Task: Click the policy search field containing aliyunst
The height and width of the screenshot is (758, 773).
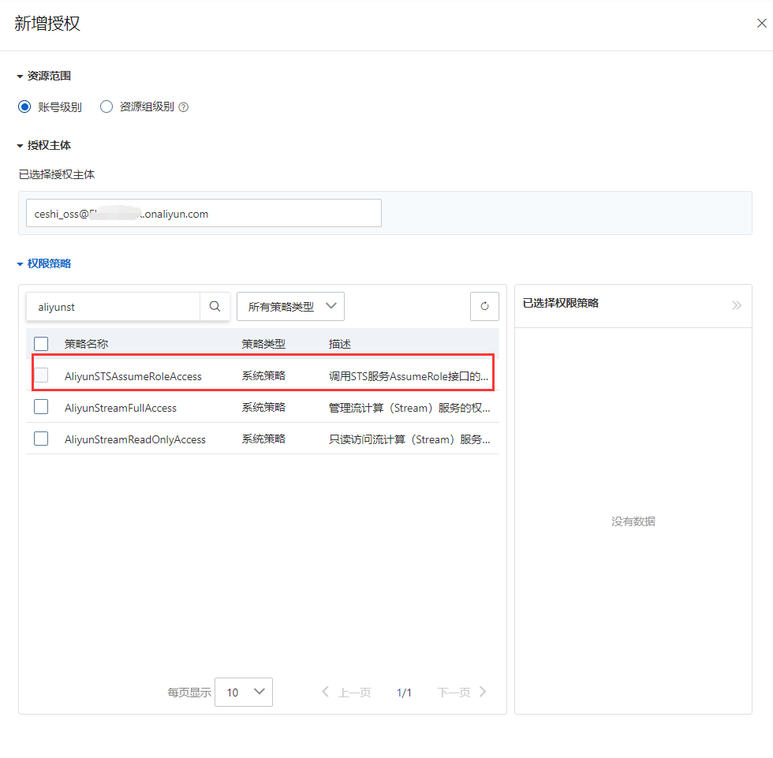Action: point(114,307)
